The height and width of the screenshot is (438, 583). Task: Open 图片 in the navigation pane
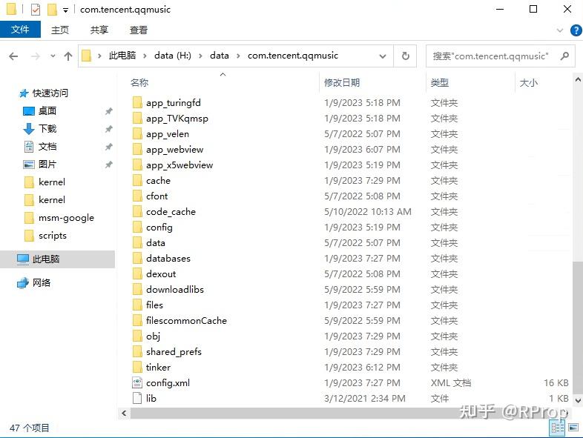47,165
